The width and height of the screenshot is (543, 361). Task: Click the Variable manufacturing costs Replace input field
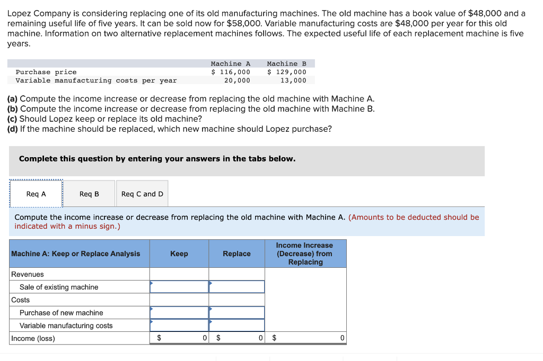click(x=237, y=325)
